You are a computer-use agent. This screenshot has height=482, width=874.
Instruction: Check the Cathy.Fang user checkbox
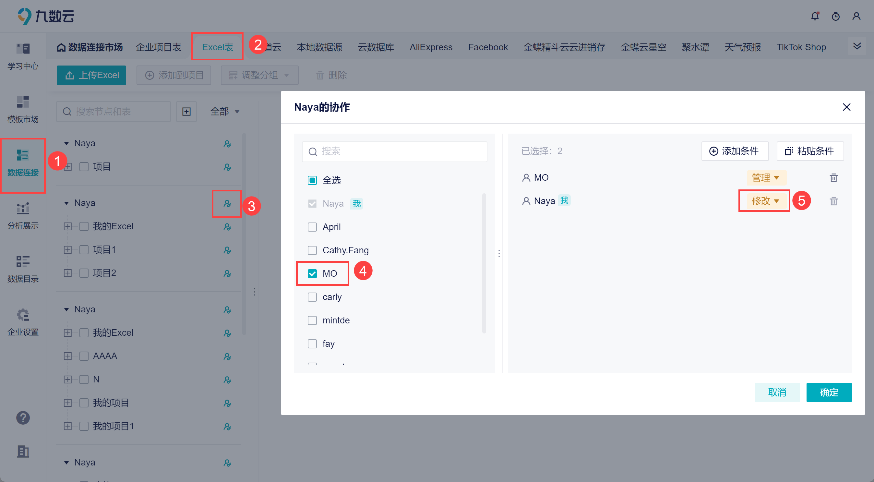[312, 250]
